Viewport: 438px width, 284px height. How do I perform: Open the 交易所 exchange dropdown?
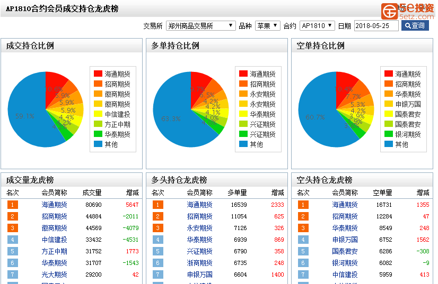pos(200,25)
